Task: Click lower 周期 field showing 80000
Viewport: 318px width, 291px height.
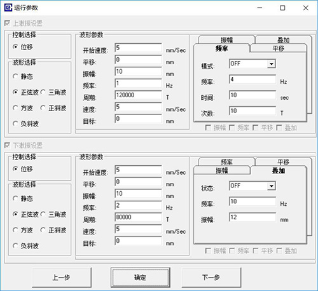Action: (138, 217)
